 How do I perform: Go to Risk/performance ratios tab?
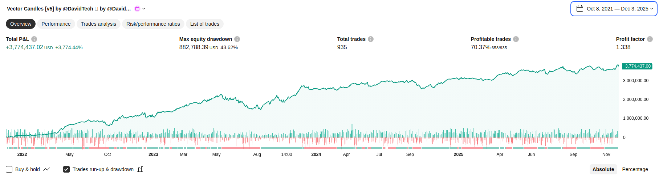tap(153, 24)
